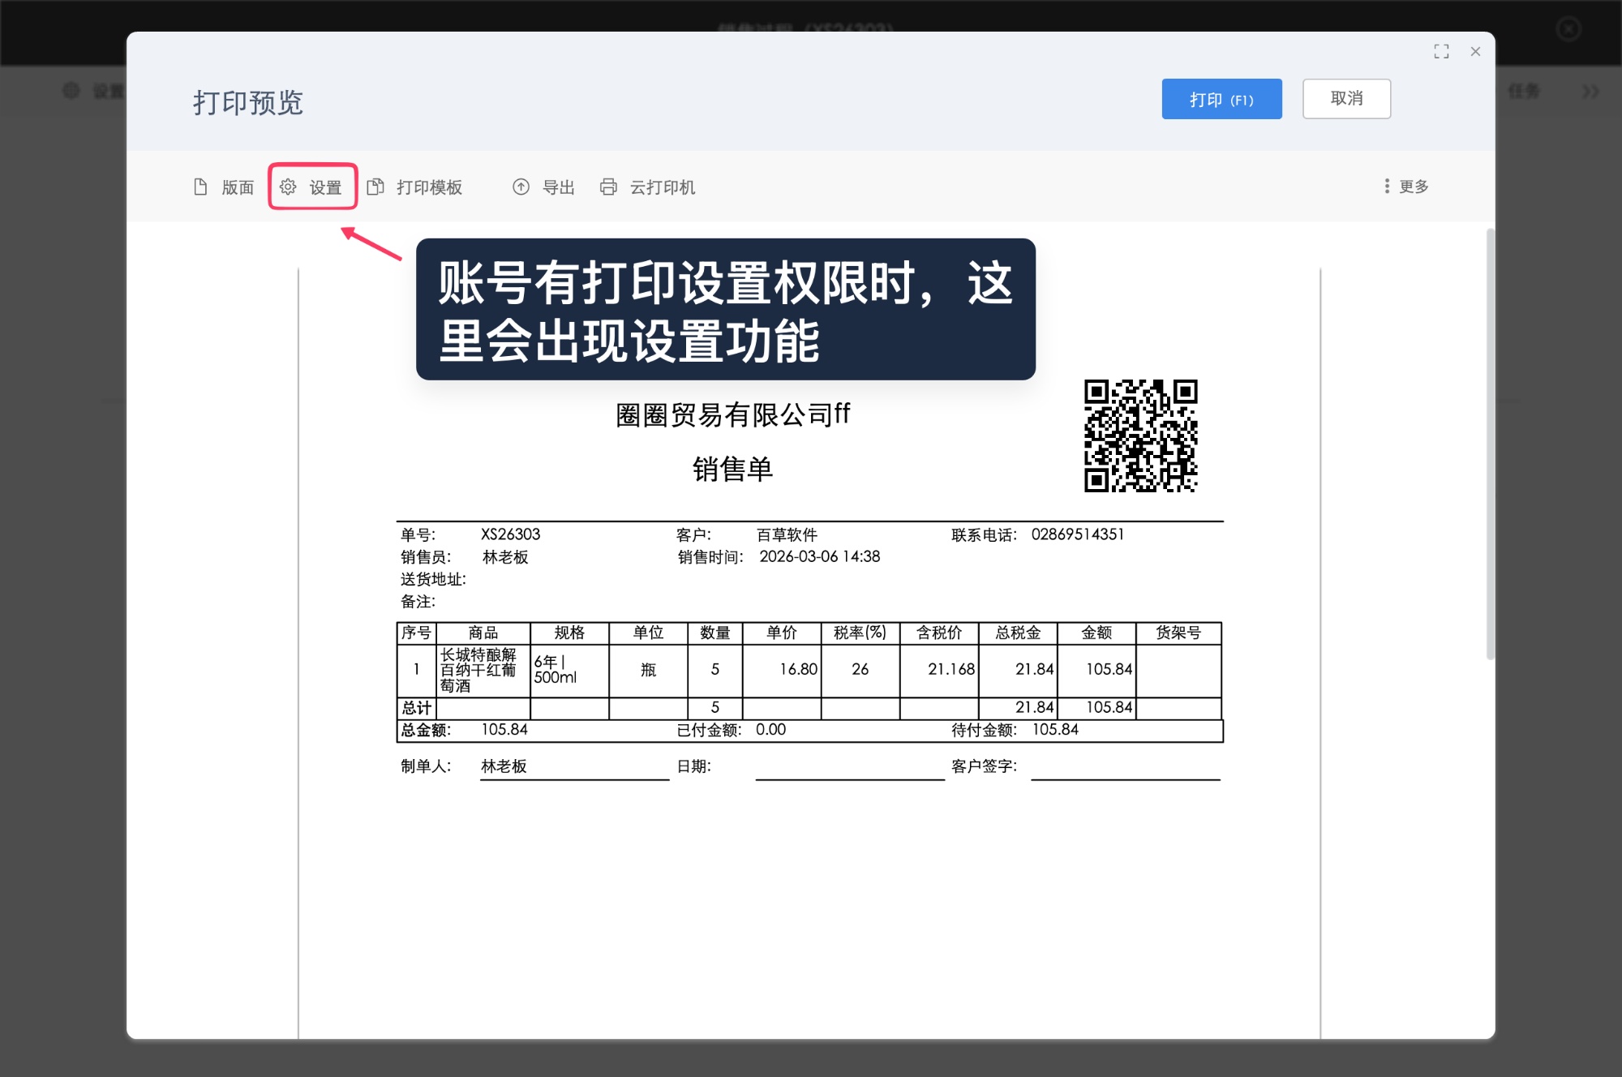
Task: Click the background 设置 gear icon
Action: point(70,91)
